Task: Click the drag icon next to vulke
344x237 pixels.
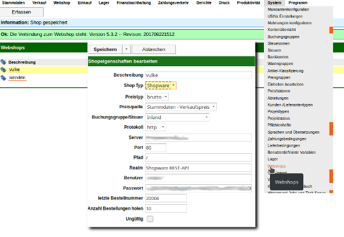Action: (x=3, y=70)
